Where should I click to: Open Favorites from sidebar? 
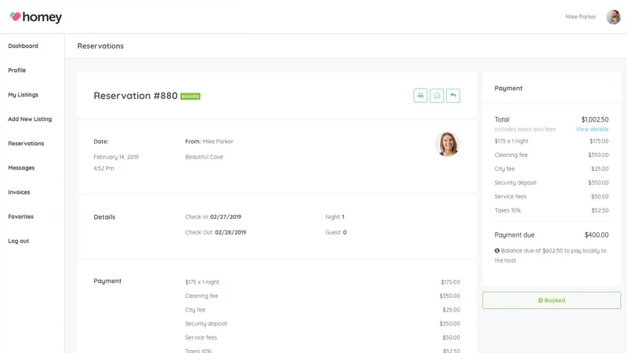click(21, 217)
